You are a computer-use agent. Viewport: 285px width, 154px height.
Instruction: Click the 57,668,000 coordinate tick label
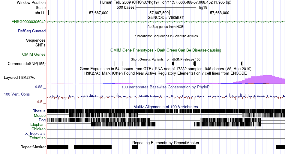coord(220,13)
